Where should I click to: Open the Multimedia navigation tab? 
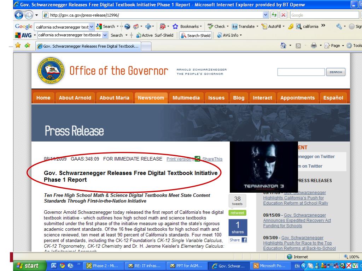(186, 98)
